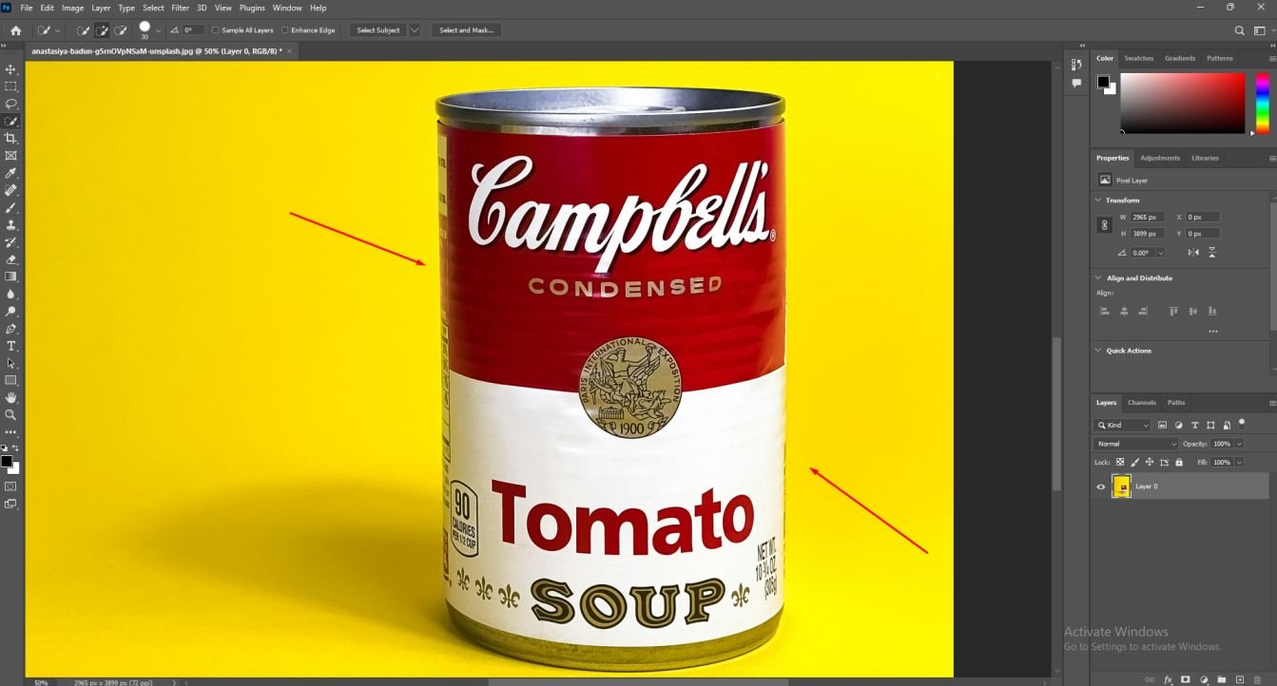
Task: Toggle Lock all padlock in Layers panel
Action: tap(1179, 463)
